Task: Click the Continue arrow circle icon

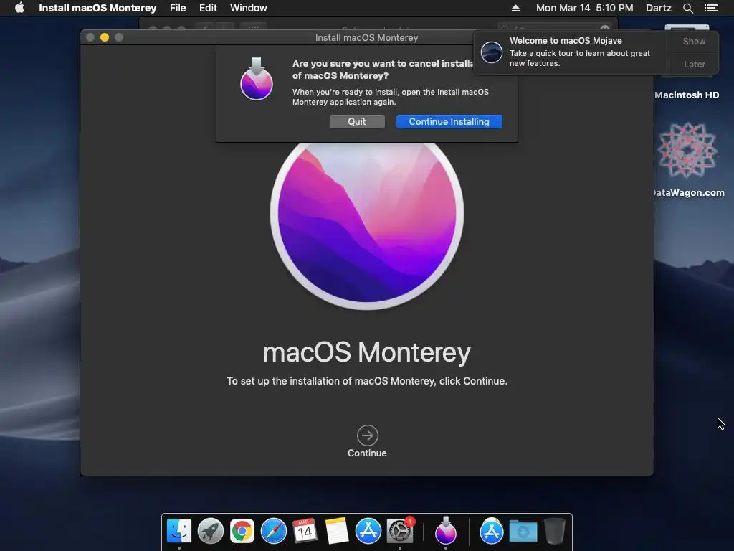Action: pos(368,435)
